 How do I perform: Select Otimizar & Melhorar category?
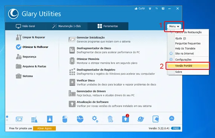(x=32, y=47)
